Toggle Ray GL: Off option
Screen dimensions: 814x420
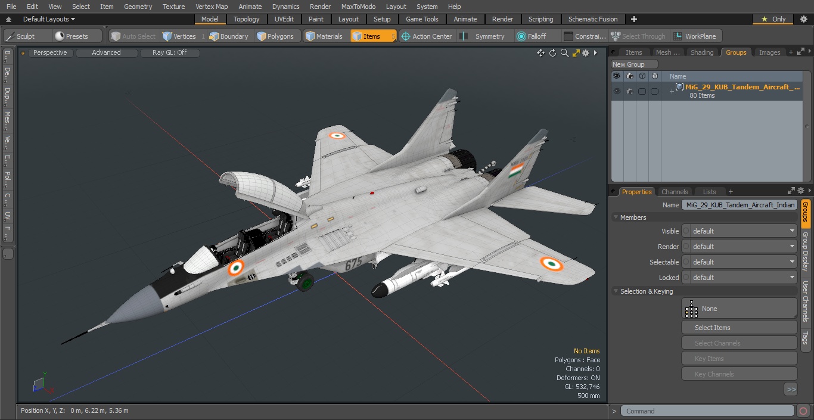click(x=169, y=53)
